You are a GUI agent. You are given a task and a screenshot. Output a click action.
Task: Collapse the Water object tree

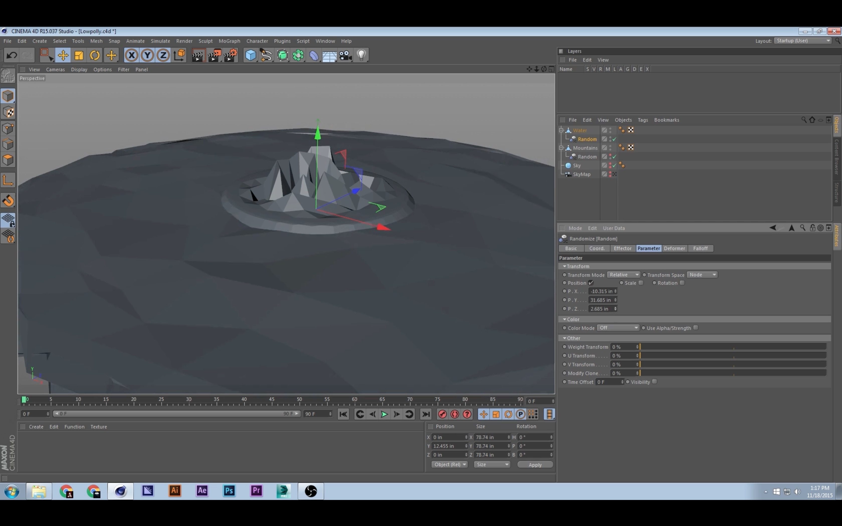561,130
